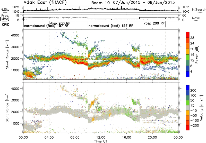Screen dimensions: 206x143
Task: Click the "rbsp 200 RF" label near 18:00
Action: (x=154, y=23)
